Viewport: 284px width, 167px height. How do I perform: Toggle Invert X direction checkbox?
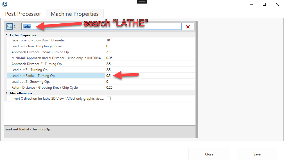(x=109, y=99)
